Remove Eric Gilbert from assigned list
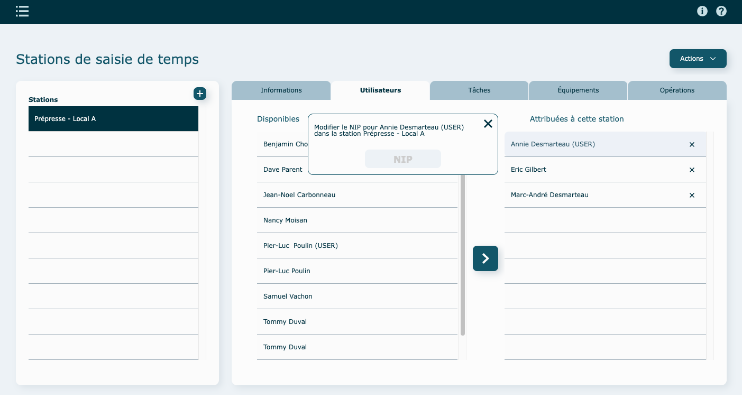 point(692,170)
